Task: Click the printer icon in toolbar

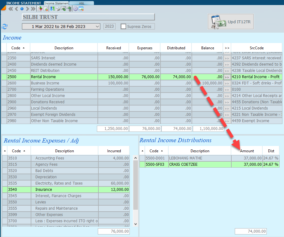Action: pyautogui.click(x=58, y=9)
